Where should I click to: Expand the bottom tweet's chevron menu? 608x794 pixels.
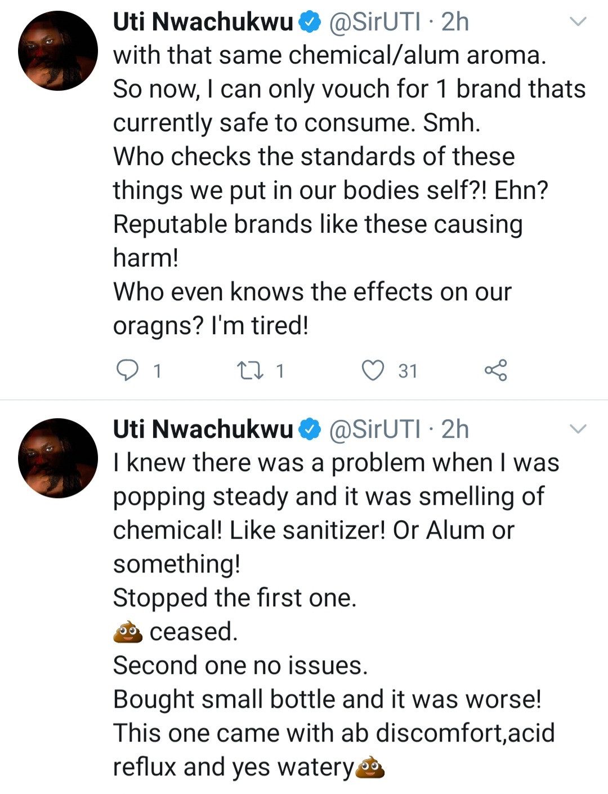[578, 429]
